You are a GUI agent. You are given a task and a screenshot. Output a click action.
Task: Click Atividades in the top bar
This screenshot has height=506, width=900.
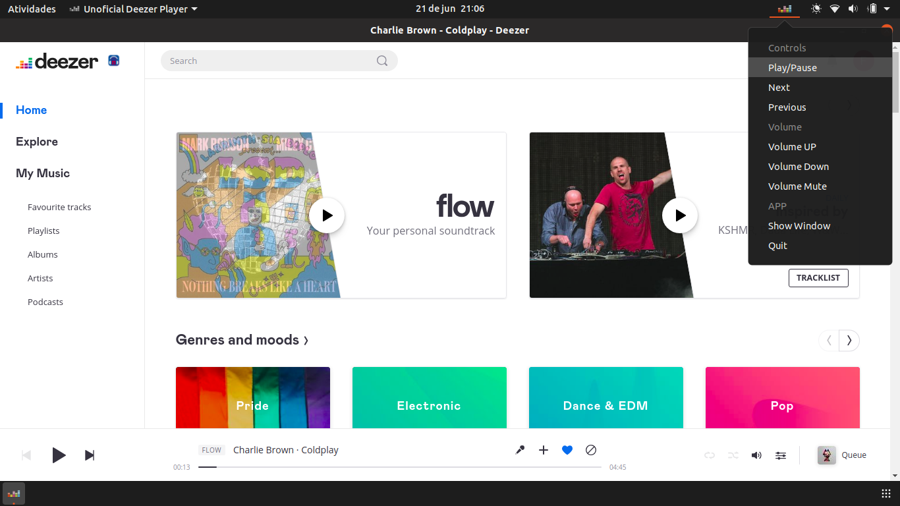[x=32, y=9]
